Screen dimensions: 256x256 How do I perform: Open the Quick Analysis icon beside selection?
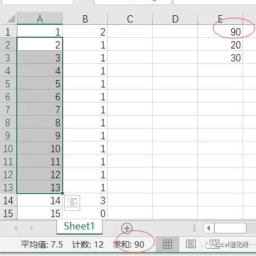click(x=72, y=203)
